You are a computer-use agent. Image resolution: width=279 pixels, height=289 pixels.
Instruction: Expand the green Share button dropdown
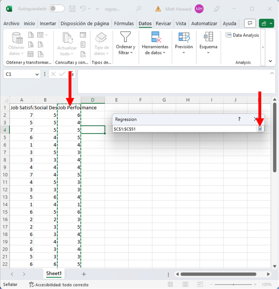(271, 24)
